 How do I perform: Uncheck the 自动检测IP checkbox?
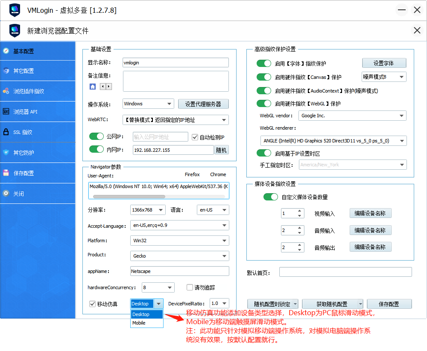pyautogui.click(x=195, y=137)
